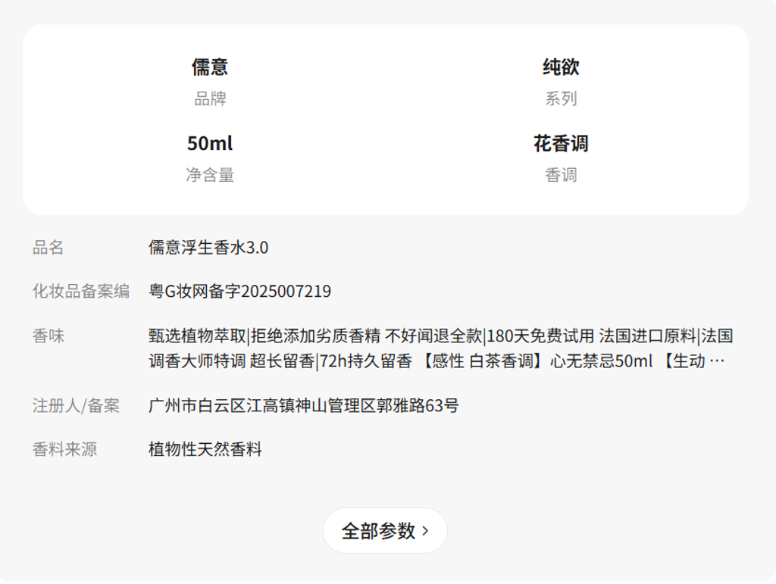Click the 注册人/备案 row label
776x584 pixels.
pyautogui.click(x=76, y=405)
